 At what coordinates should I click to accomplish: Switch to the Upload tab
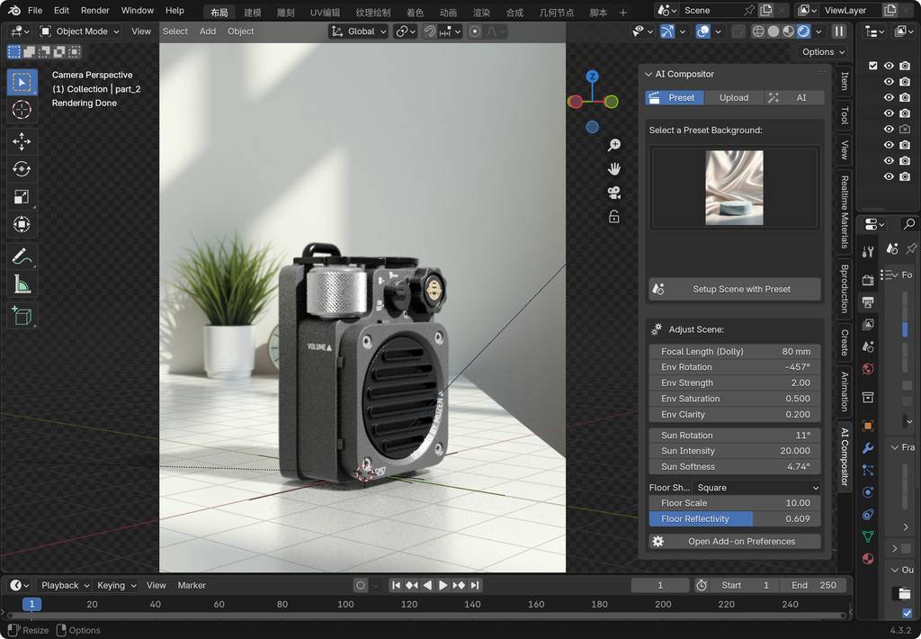pyautogui.click(x=734, y=97)
